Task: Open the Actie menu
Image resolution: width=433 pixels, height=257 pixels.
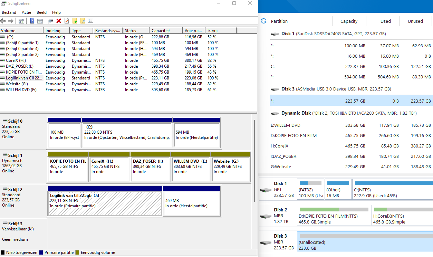Action: 26,12
